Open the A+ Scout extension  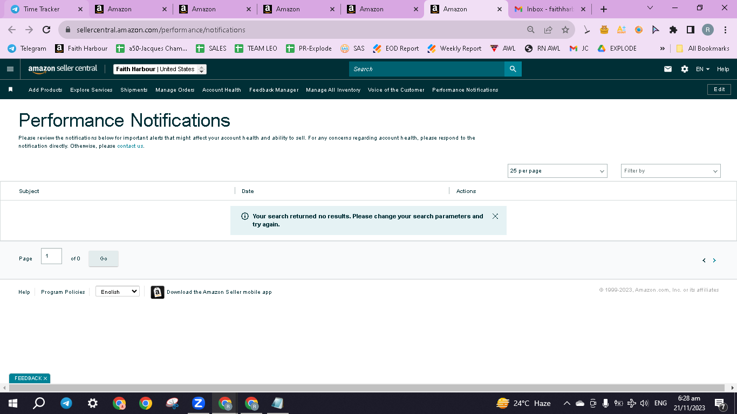(622, 30)
